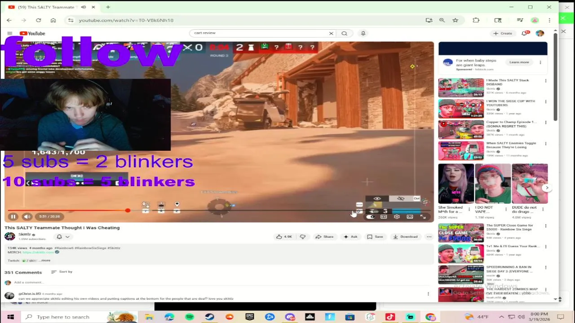This screenshot has height=323, width=575.
Task: Open YouTube notifications bell
Action: 525,33
